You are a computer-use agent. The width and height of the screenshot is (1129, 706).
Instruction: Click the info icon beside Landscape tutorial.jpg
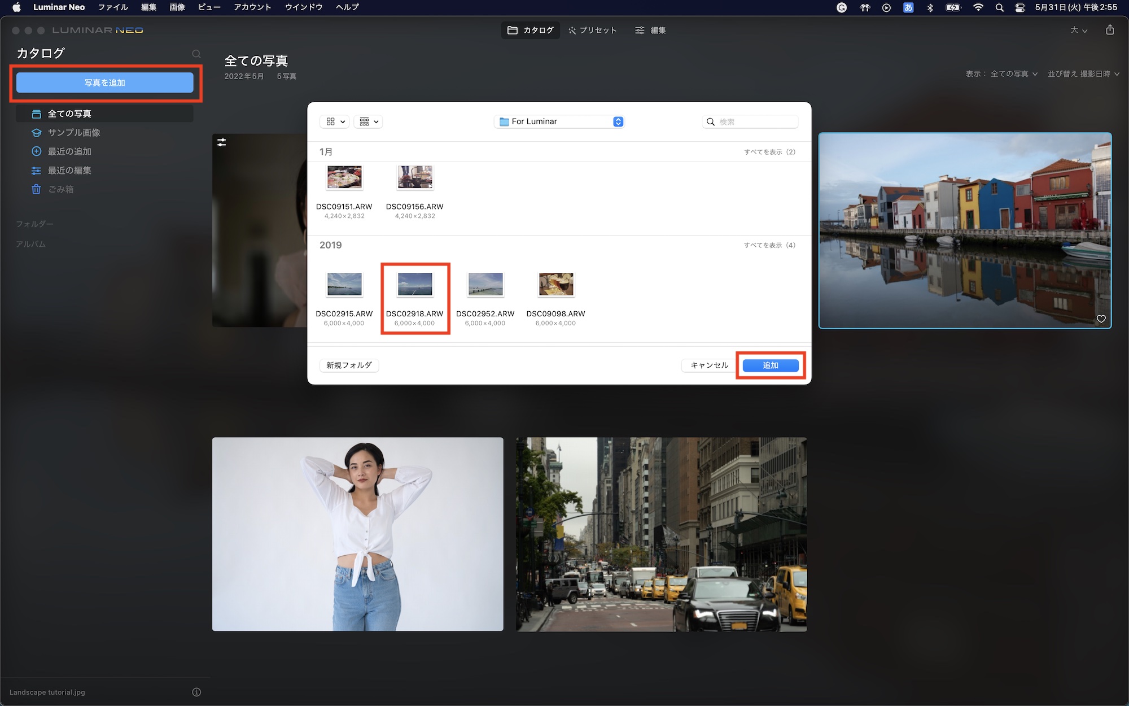point(196,692)
